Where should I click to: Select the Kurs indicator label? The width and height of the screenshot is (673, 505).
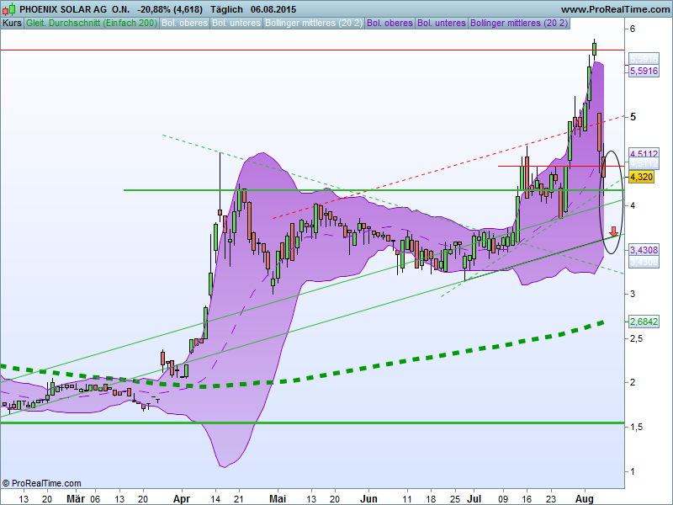(x=13, y=23)
